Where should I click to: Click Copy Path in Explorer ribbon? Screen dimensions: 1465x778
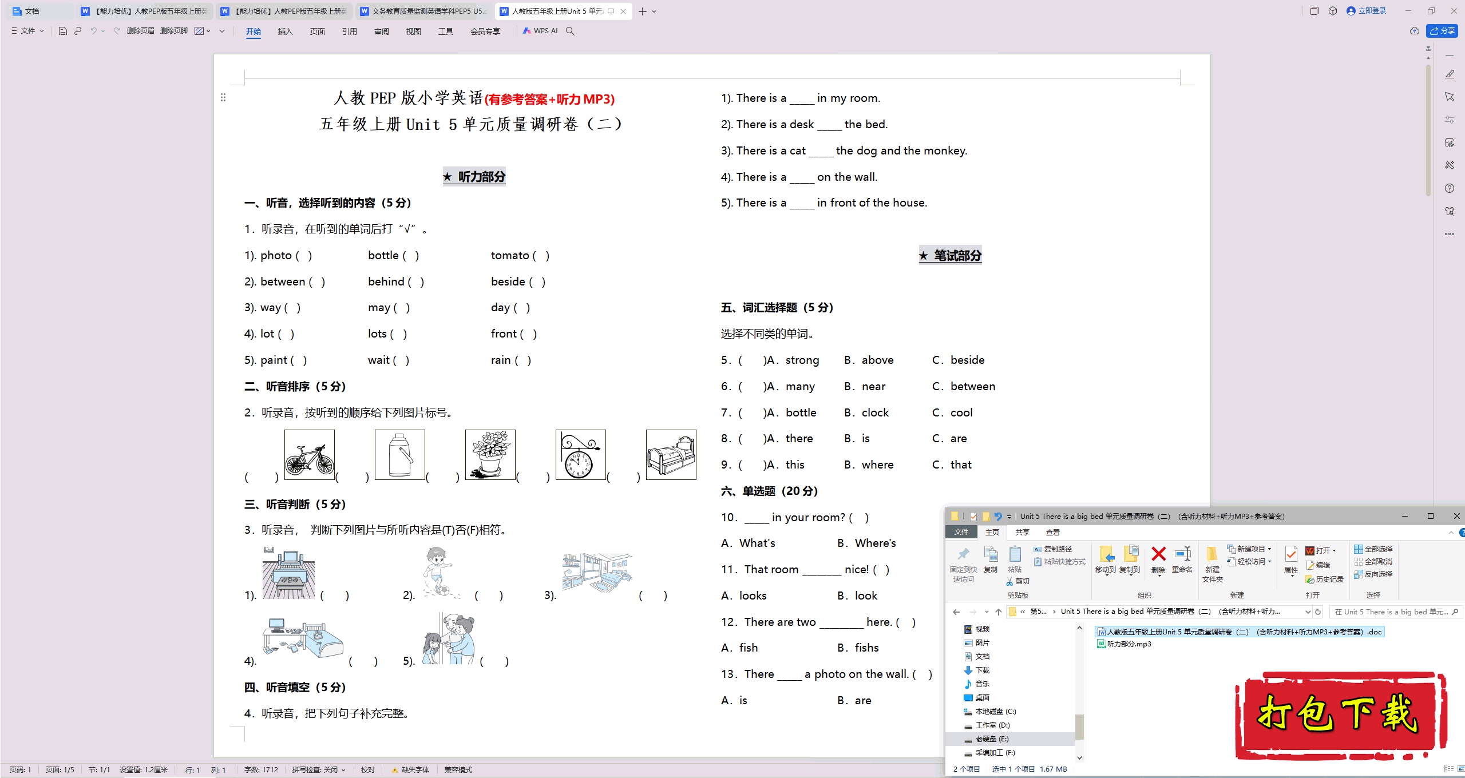pos(1053,549)
